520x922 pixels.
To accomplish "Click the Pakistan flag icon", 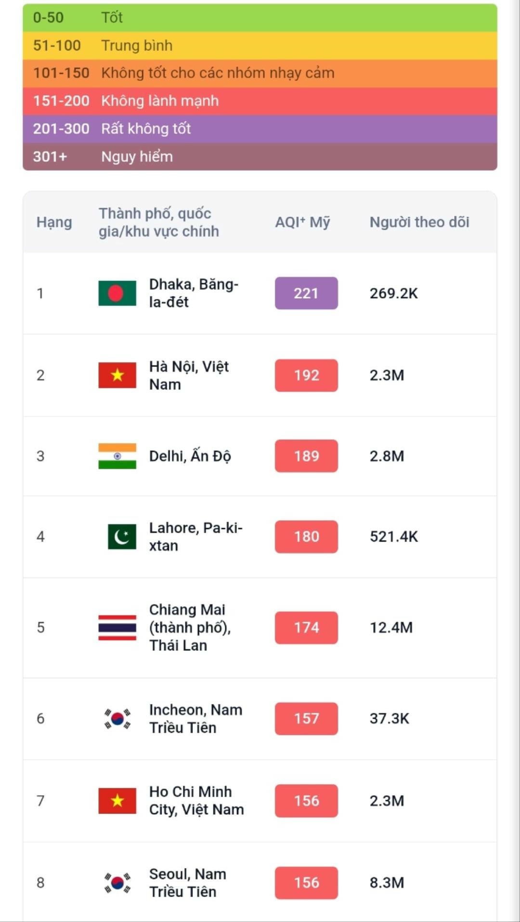I will (122, 536).
